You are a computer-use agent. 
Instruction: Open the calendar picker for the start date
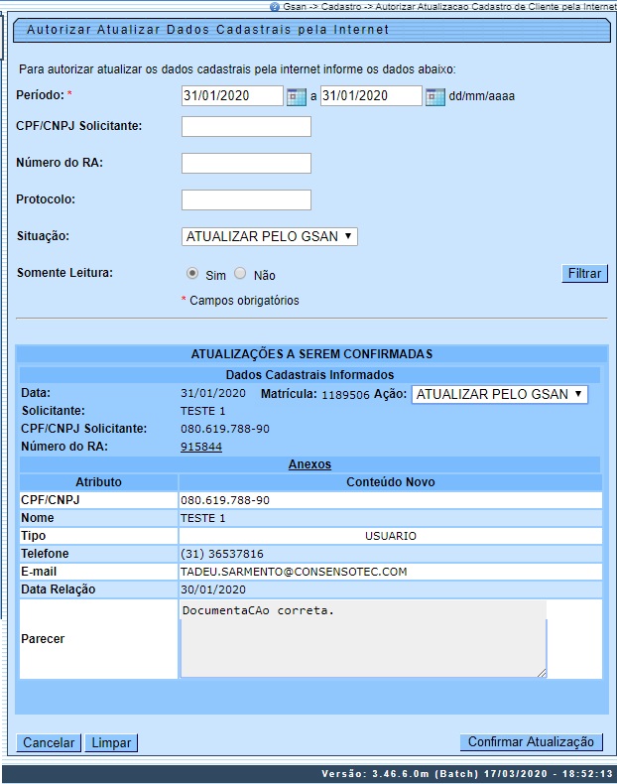(x=296, y=96)
